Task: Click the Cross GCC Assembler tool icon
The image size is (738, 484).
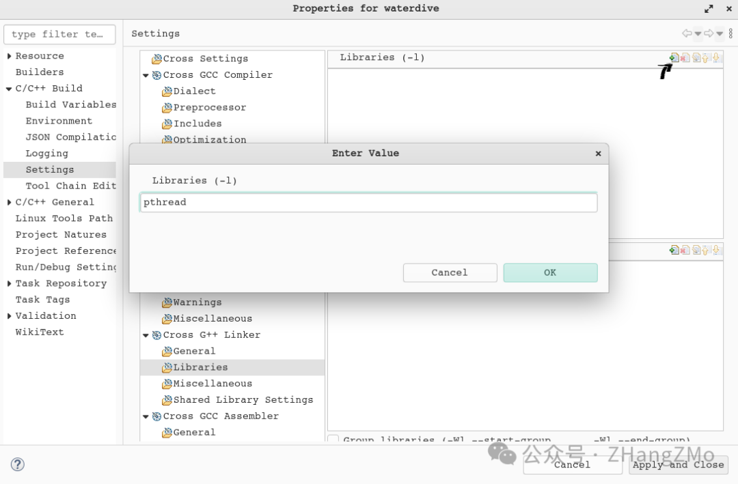Action: point(156,416)
